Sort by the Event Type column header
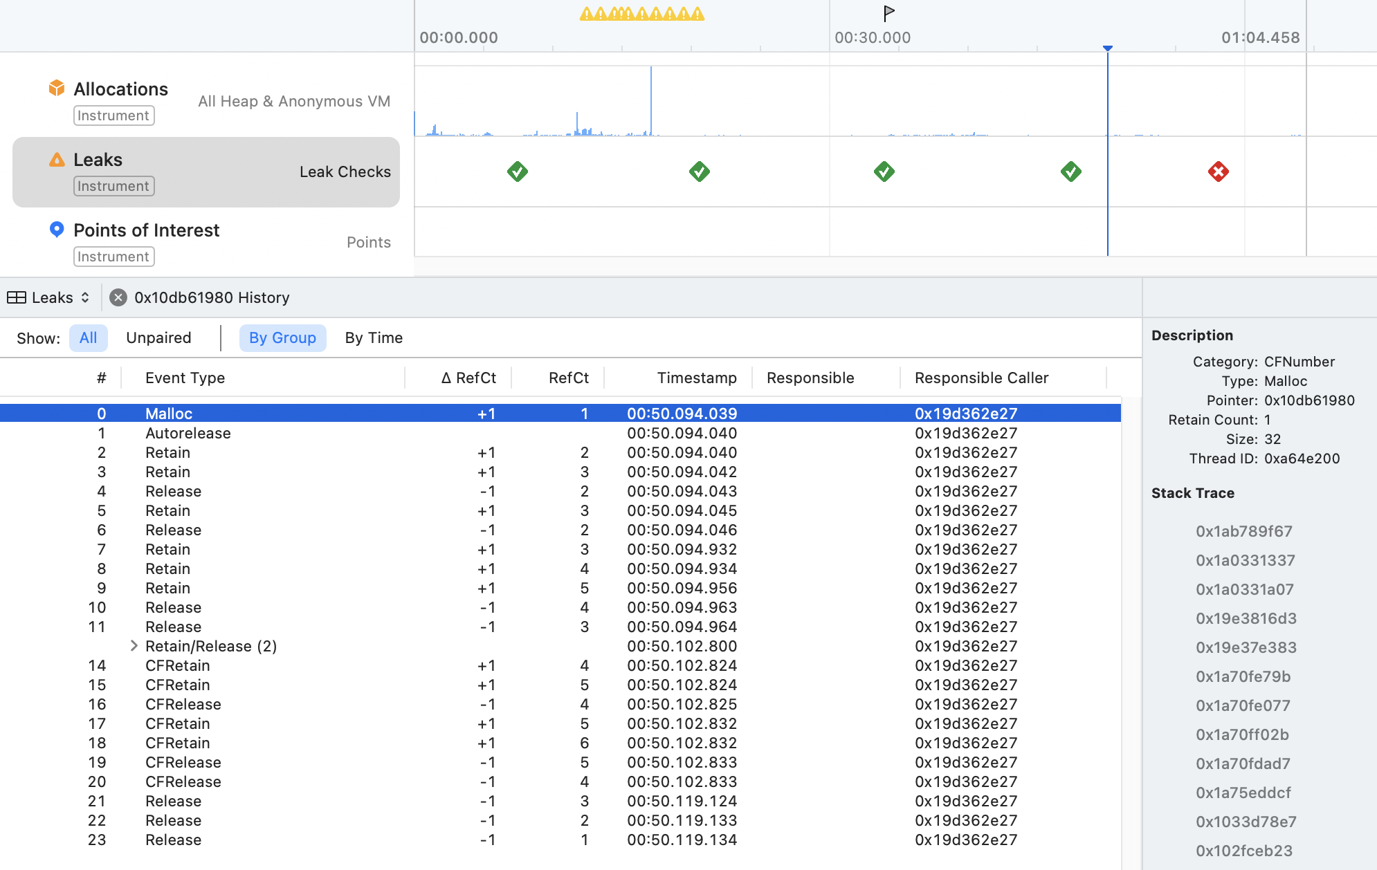The width and height of the screenshot is (1377, 870). pyautogui.click(x=185, y=378)
